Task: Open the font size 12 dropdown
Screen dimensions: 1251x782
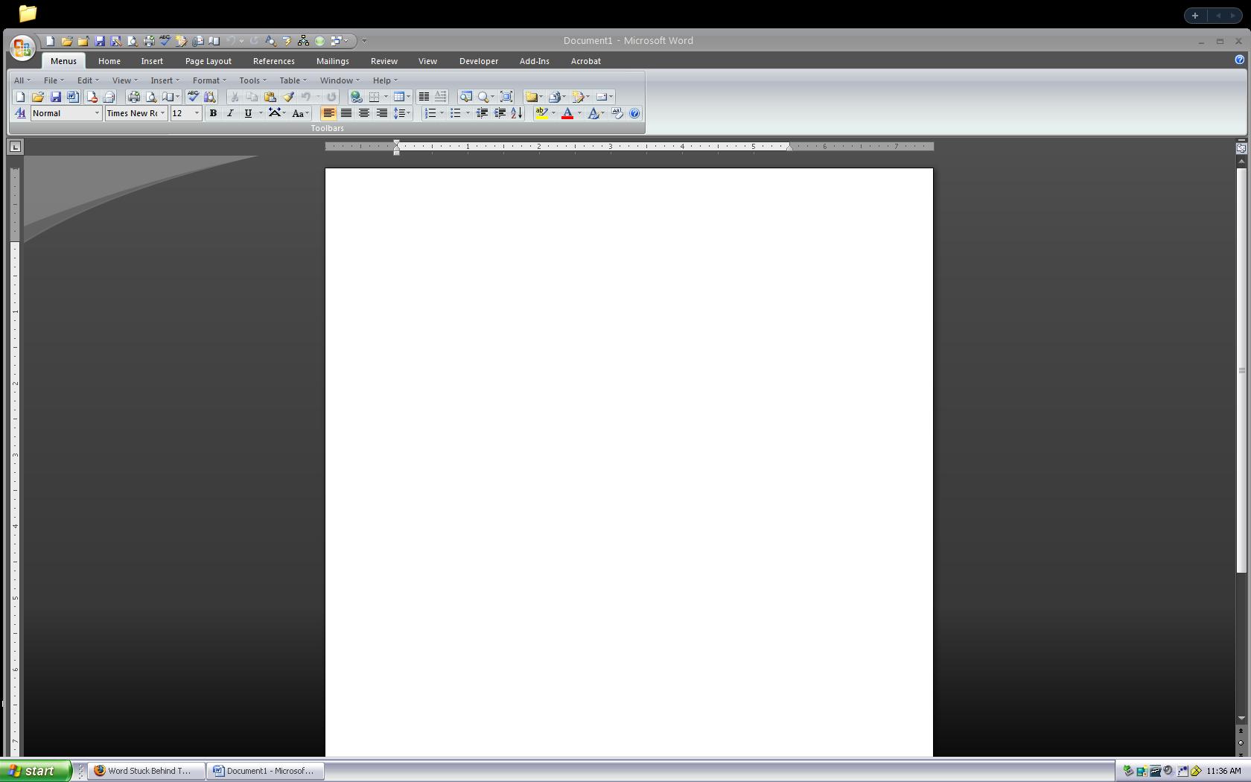Action: (x=197, y=113)
